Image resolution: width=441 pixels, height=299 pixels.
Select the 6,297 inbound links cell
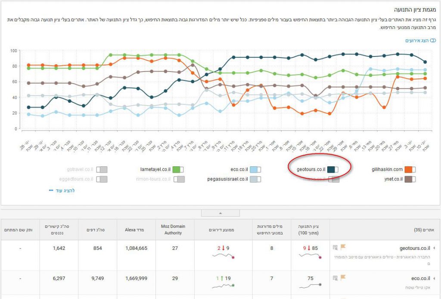click(59, 278)
